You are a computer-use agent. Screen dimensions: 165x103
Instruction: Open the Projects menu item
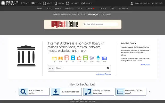[69, 8]
